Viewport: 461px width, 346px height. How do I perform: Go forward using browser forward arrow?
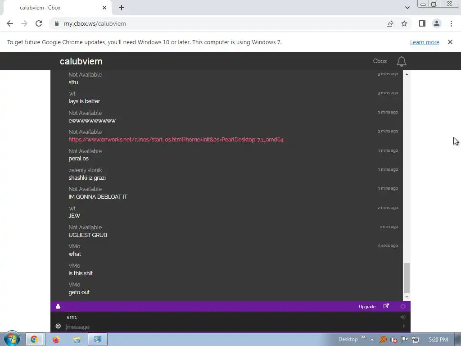click(x=24, y=23)
